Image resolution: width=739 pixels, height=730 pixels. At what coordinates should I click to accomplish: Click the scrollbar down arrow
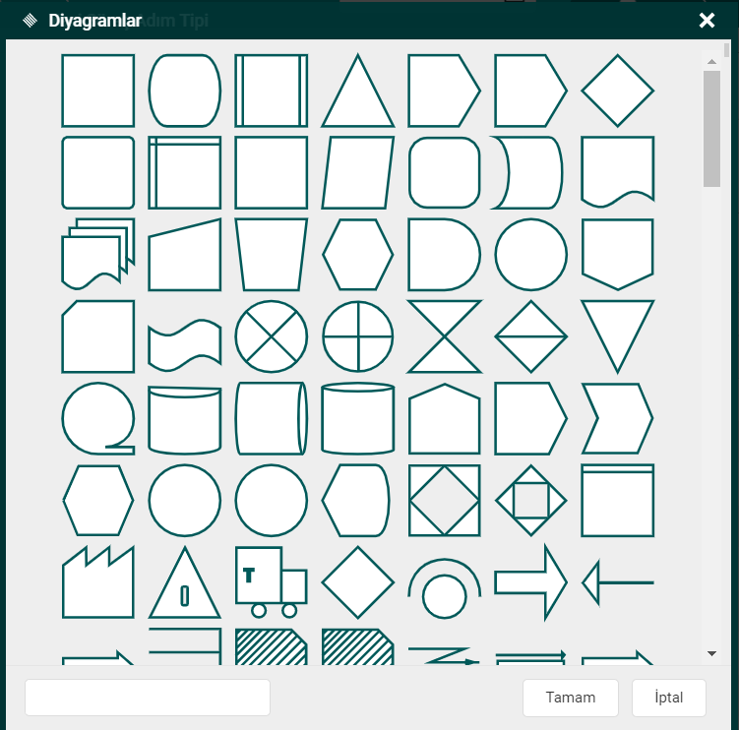pos(711,653)
